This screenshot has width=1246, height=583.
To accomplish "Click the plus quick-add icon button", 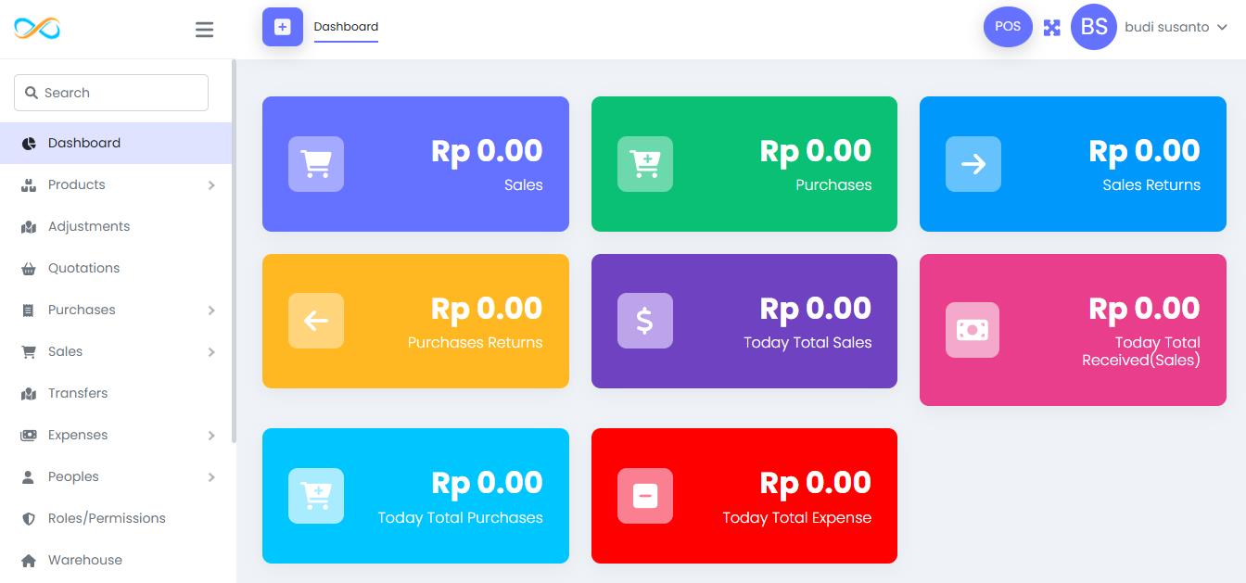I will (283, 27).
